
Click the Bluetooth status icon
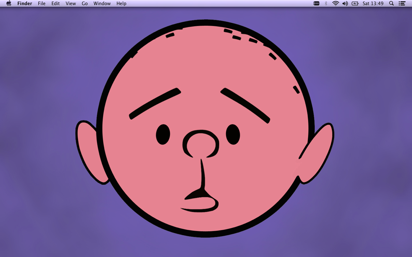pyautogui.click(x=326, y=4)
